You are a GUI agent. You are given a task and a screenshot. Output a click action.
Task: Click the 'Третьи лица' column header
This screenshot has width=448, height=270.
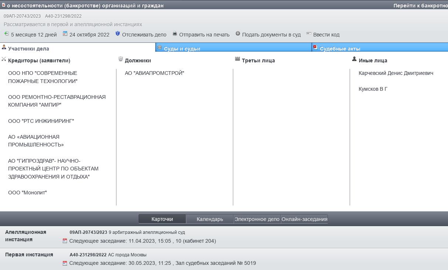click(x=258, y=60)
